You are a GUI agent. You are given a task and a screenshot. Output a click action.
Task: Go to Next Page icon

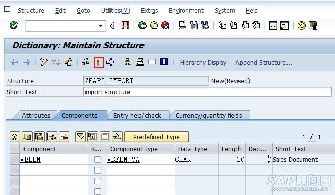pos(245,26)
